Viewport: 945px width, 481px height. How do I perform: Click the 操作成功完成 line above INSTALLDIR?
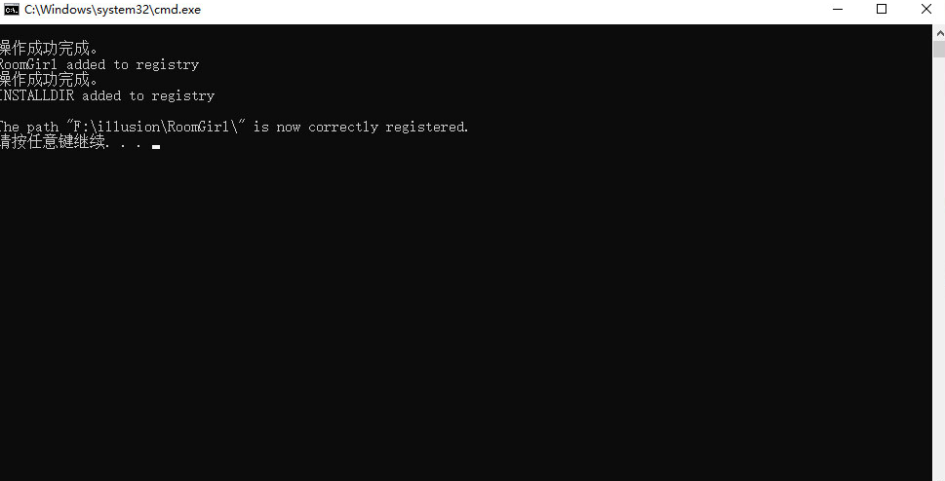[x=48, y=80]
